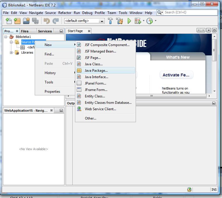Click the Java Class icon
This screenshot has height=198, width=222.
[x=79, y=64]
